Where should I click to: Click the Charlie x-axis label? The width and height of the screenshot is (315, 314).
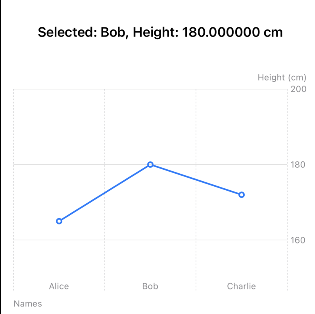[241, 286]
